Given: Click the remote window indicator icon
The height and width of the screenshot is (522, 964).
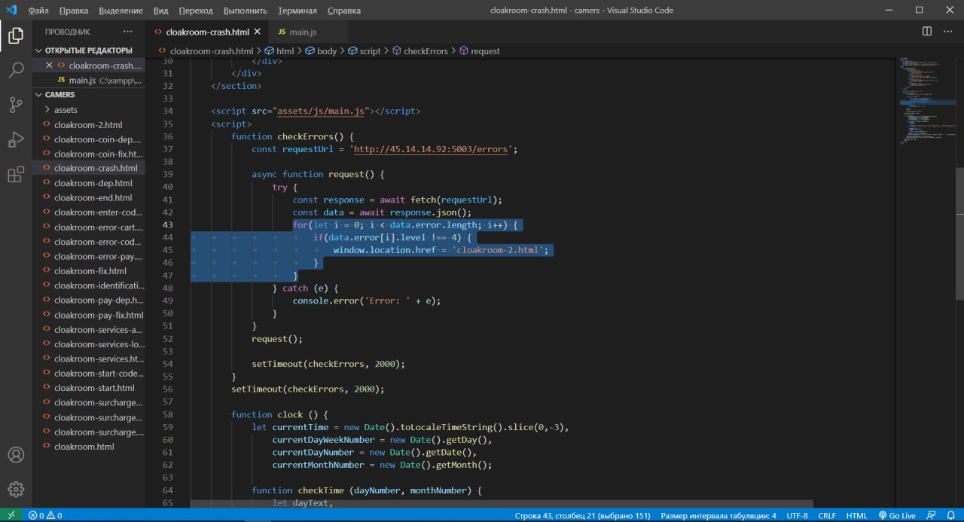Looking at the screenshot, I should tap(11, 515).
